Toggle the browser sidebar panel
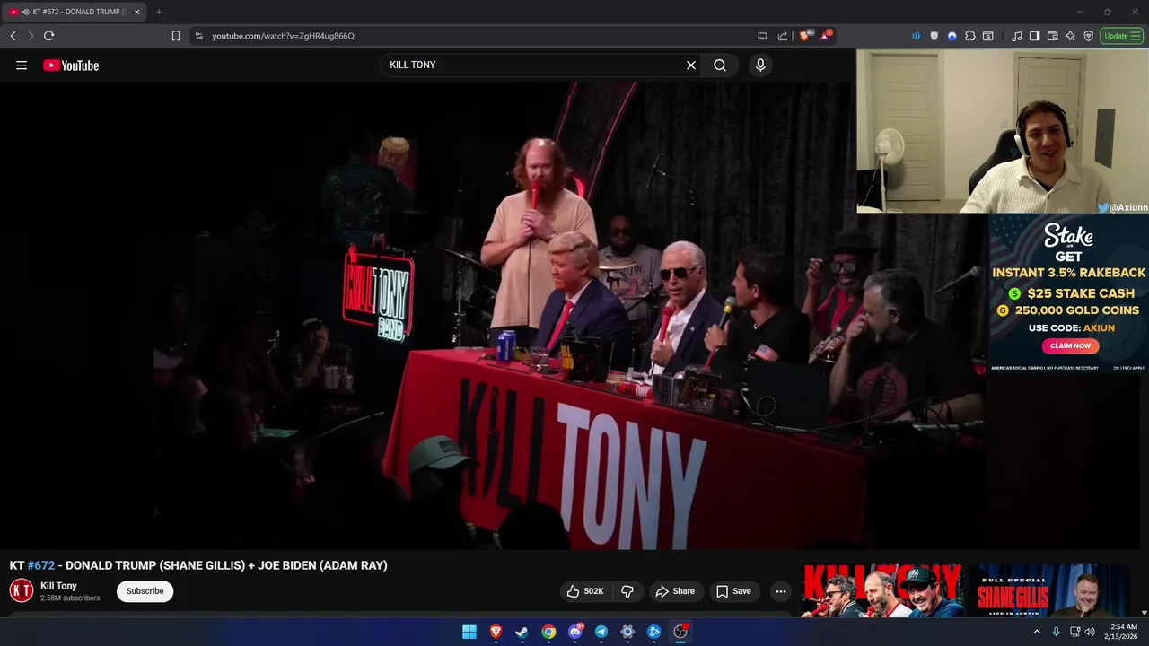The height and width of the screenshot is (646, 1149). (1034, 36)
